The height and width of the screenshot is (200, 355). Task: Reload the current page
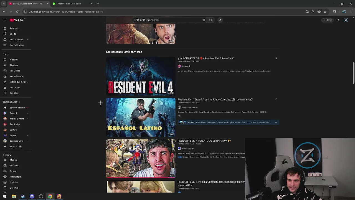pyautogui.click(x=17, y=12)
